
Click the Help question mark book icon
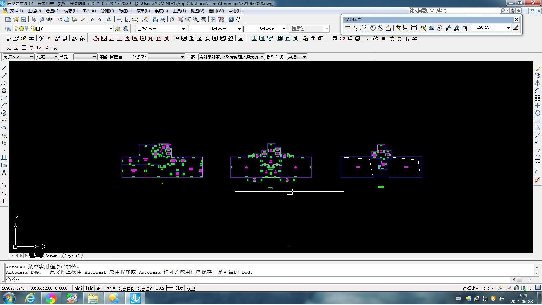click(x=231, y=19)
